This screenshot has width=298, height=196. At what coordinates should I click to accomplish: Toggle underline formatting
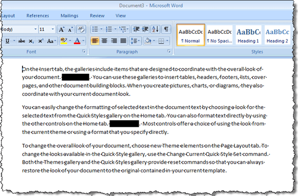pyautogui.click(x=7, y=41)
